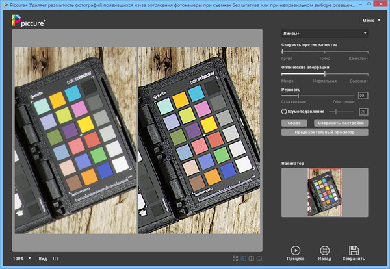Set speed versus quality slider to Точно
The width and height of the screenshot is (390, 269).
324,51
